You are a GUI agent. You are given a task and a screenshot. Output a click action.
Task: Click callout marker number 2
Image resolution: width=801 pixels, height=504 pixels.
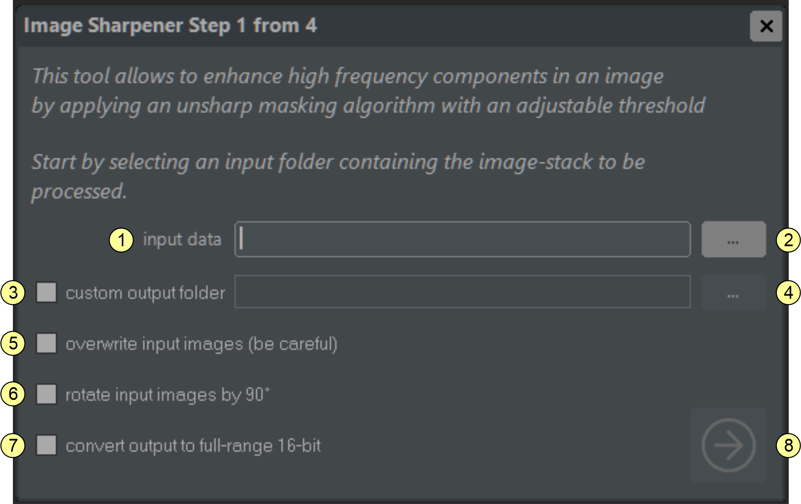coord(788,240)
